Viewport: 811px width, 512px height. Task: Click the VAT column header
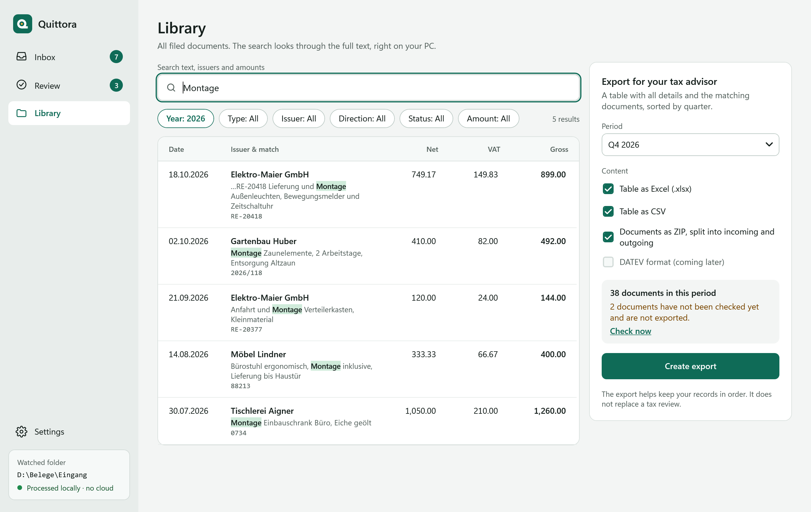click(x=494, y=149)
